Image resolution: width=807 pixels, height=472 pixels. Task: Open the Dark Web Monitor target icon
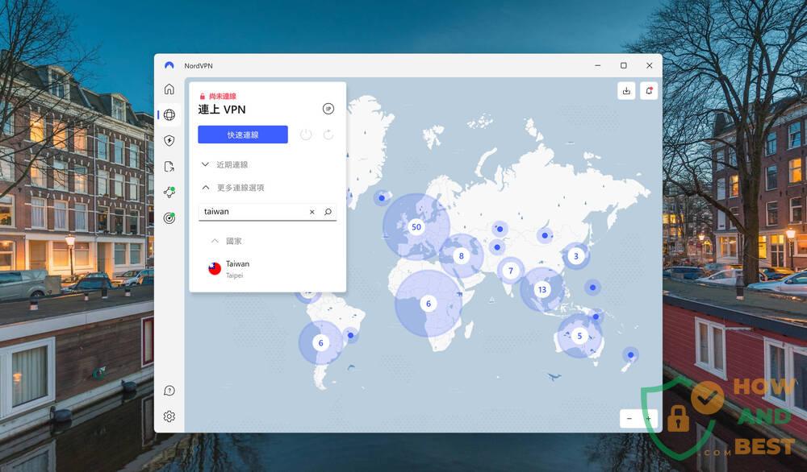[x=169, y=217]
